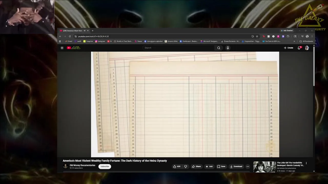Screen dimensions: 328x184
Task: Open the Microsoft Designer bookmark
Action: [x=209, y=41]
